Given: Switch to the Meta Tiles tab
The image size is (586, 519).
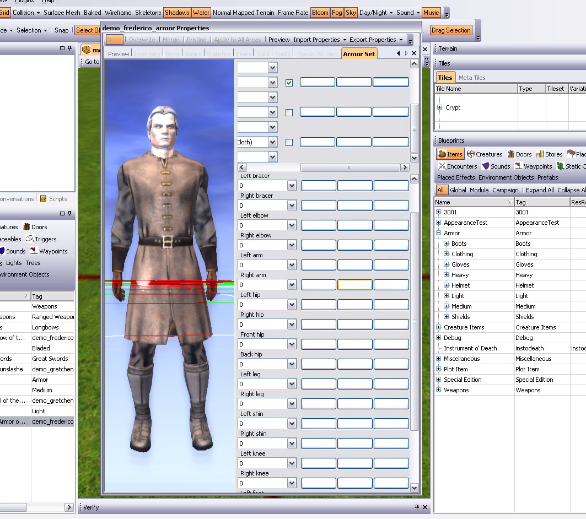Looking at the screenshot, I should coord(472,78).
